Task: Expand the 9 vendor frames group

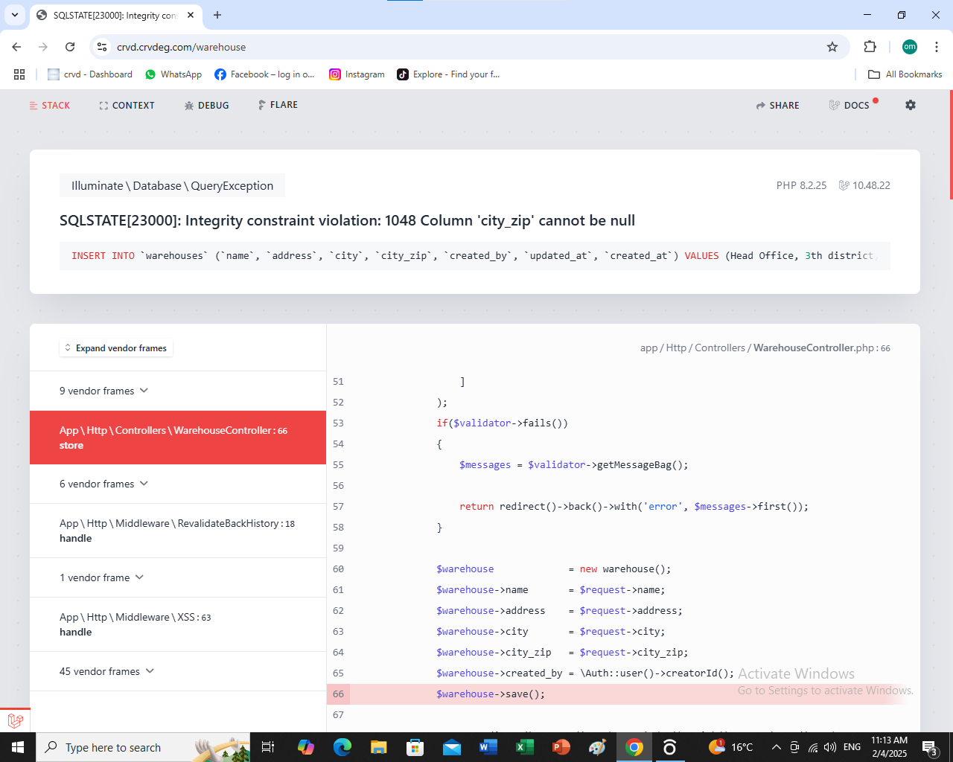Action: click(x=104, y=391)
